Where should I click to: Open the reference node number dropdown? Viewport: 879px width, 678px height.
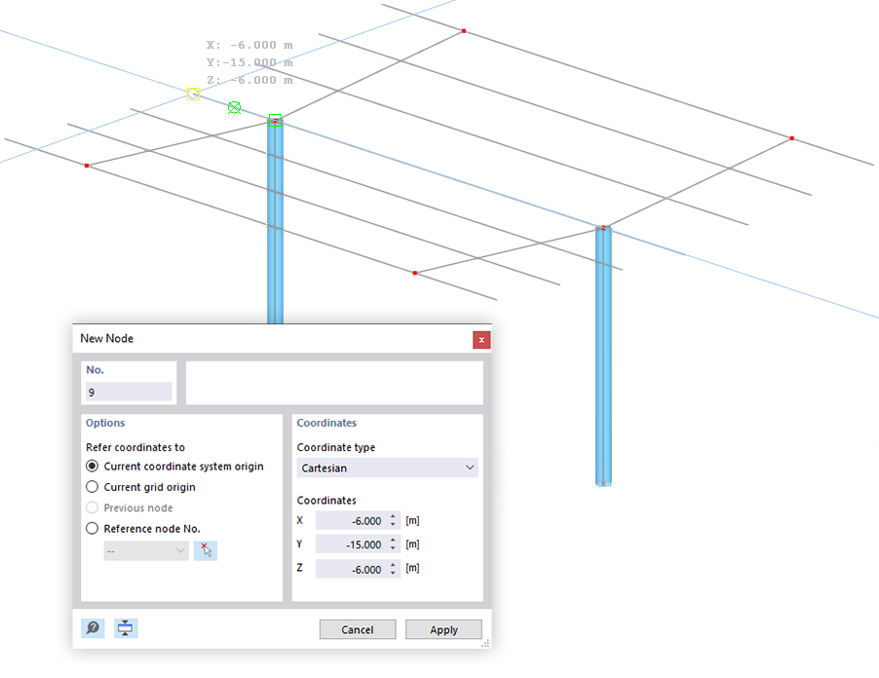[145, 550]
